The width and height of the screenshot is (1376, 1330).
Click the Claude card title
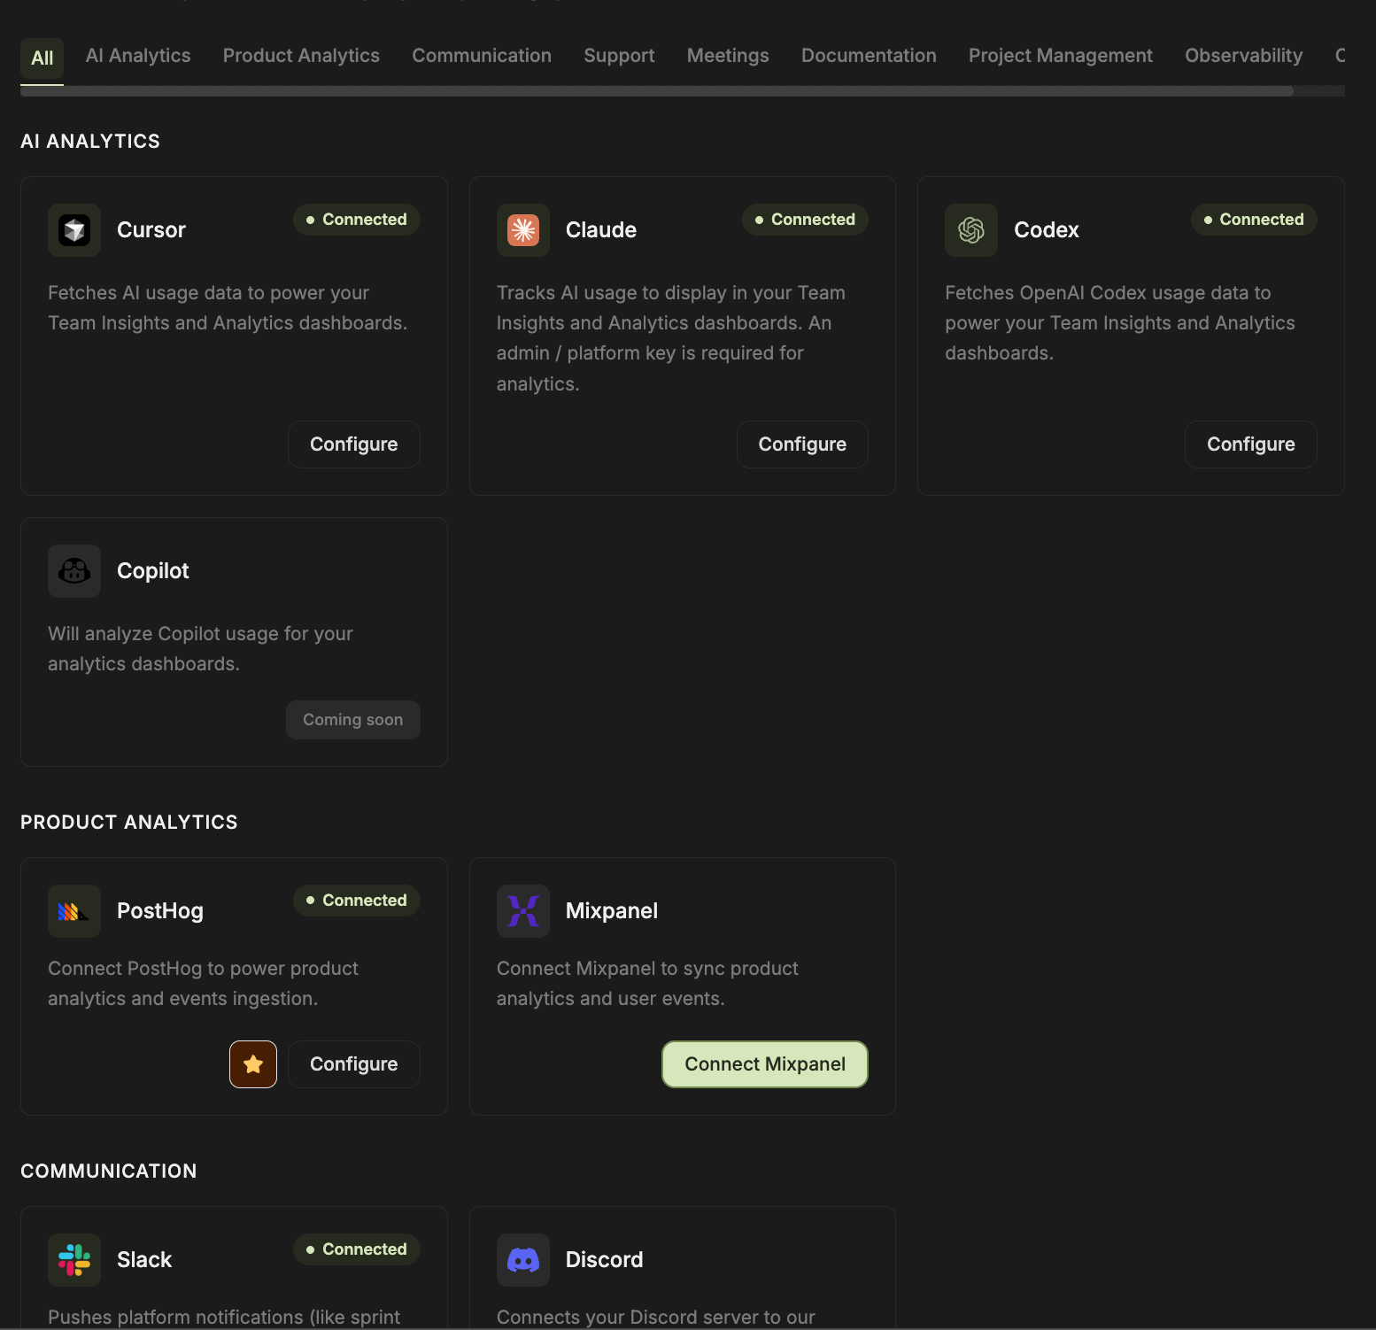pos(601,230)
